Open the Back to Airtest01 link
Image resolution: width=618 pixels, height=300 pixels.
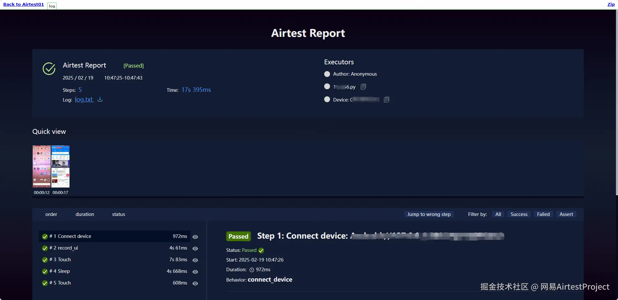coord(24,4)
